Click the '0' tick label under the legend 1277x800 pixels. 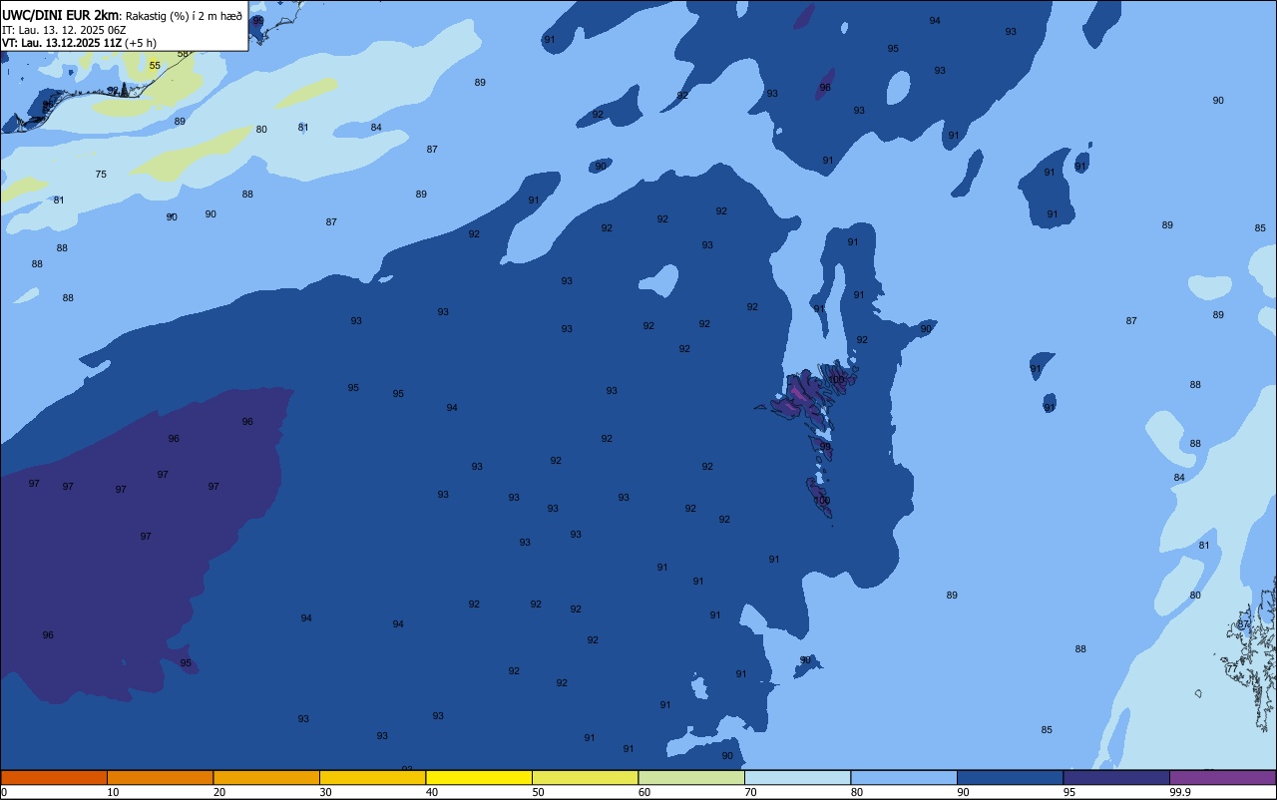coord(4,792)
